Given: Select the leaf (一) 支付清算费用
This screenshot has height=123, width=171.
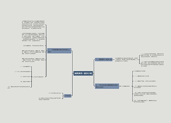Looking at the screenshot, I should coord(25,67).
